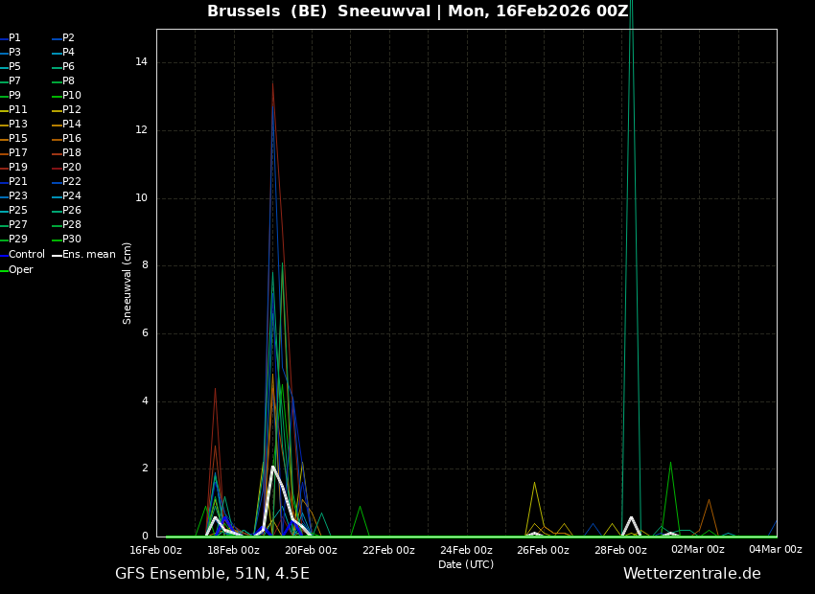
Task: Click the 18Feb 00z date tick label
Action: [x=233, y=550]
